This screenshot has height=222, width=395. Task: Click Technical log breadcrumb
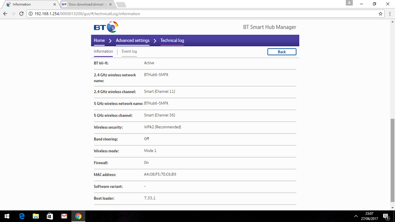pyautogui.click(x=172, y=41)
